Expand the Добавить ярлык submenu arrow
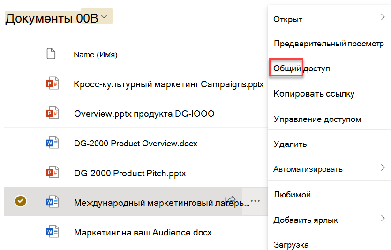Image resolution: width=391 pixels, height=250 pixels. [x=383, y=218]
